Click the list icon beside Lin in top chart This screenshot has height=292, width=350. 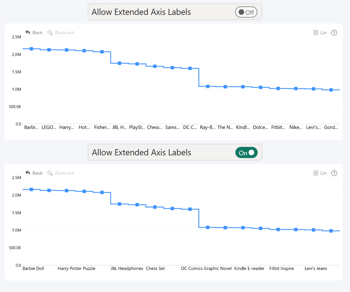(315, 32)
